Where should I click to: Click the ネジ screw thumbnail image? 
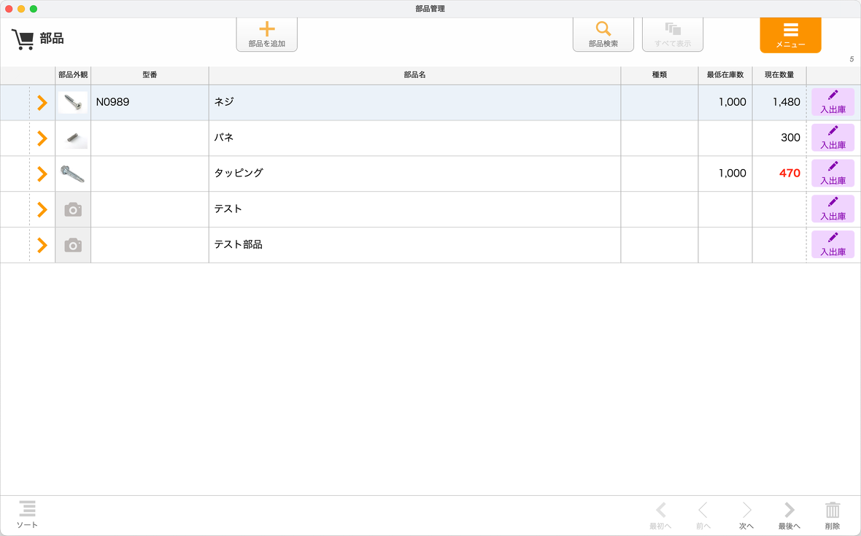pyautogui.click(x=73, y=103)
